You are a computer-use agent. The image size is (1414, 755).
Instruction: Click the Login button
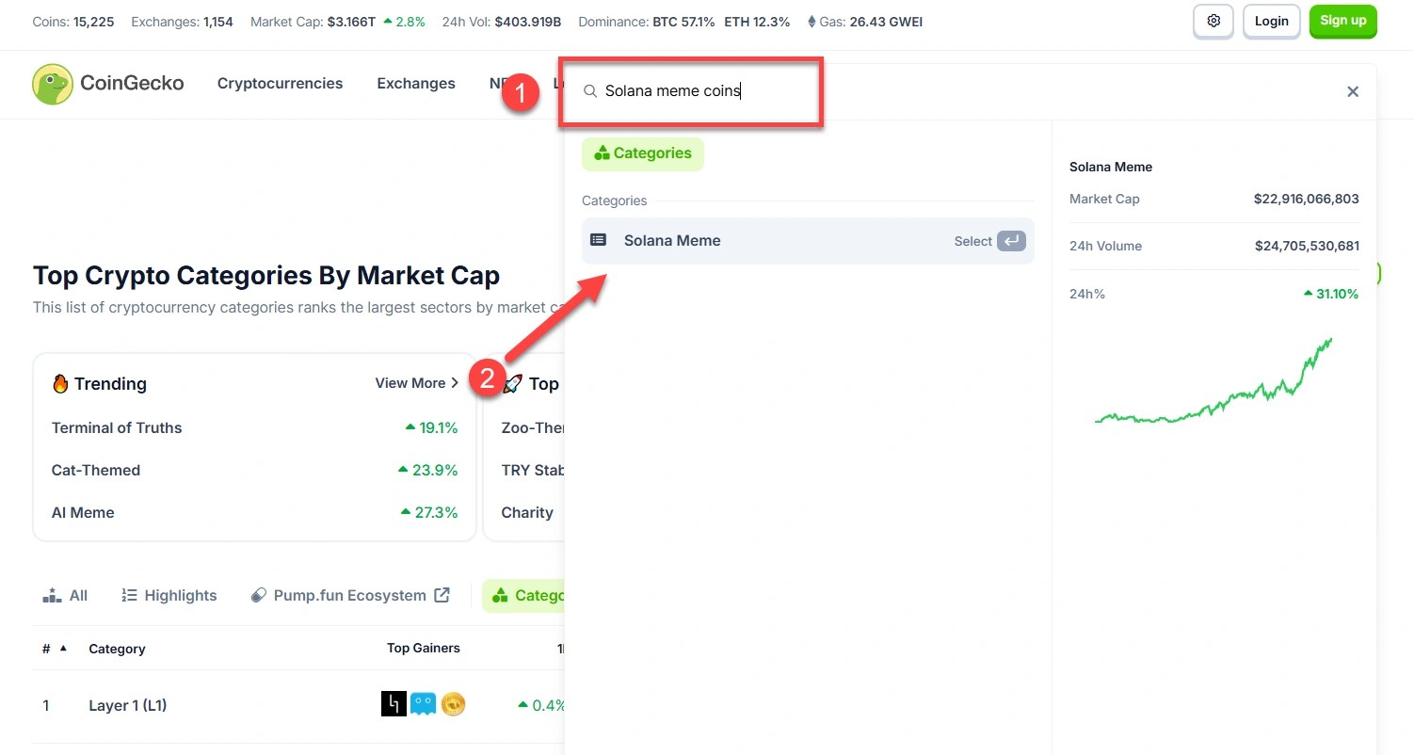click(1271, 21)
